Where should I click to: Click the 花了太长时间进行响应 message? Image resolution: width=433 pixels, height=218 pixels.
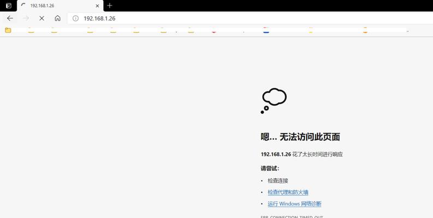317,154
